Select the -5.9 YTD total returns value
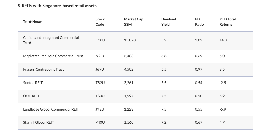Viewport: 260px width, 130px height. tap(223, 109)
